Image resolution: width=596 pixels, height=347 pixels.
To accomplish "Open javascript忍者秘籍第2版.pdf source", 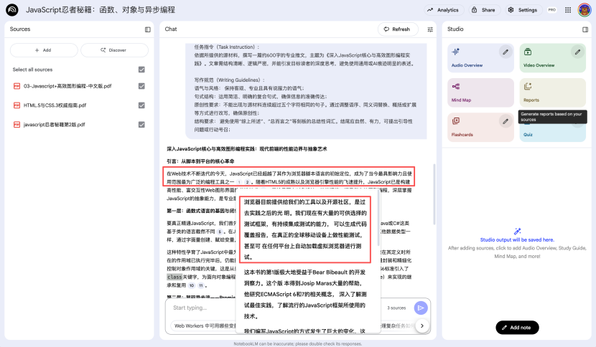I will [54, 125].
